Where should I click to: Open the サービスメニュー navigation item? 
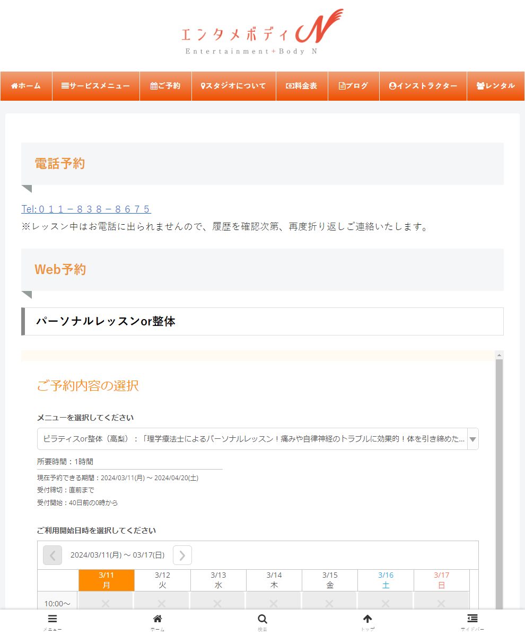point(95,86)
